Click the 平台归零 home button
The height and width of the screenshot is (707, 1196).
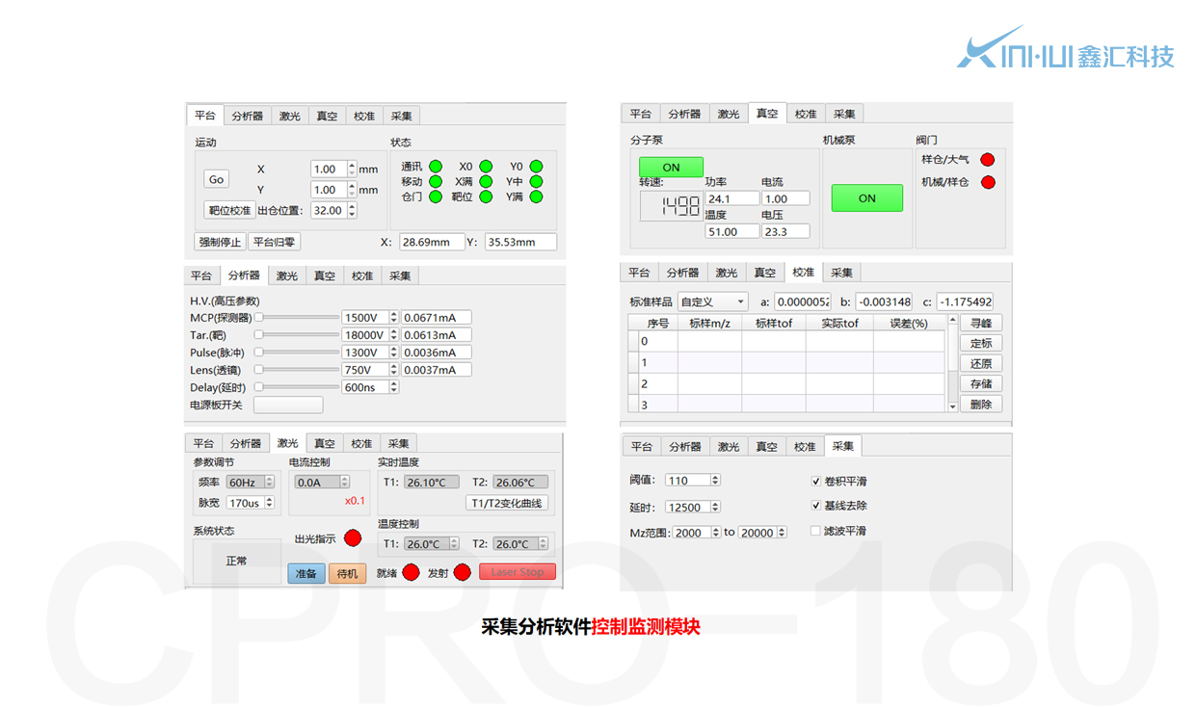[275, 242]
